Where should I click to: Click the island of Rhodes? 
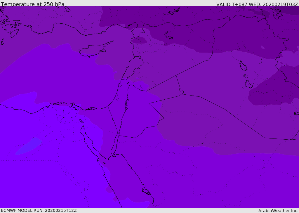(14, 33)
